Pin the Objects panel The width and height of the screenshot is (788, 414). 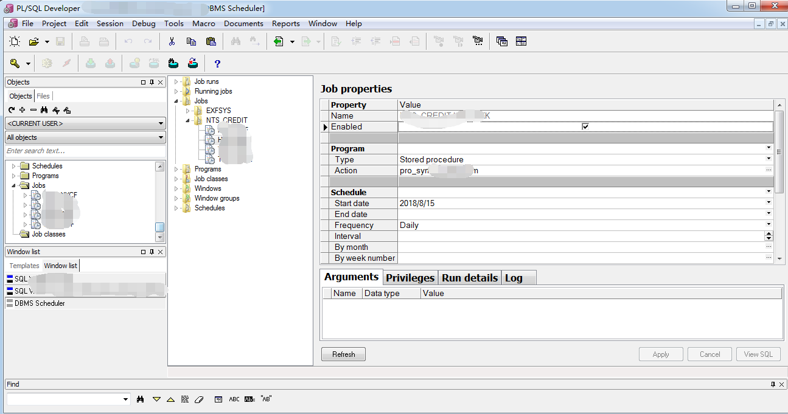152,82
